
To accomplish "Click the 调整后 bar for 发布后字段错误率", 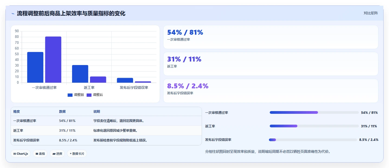I will (143, 82).
